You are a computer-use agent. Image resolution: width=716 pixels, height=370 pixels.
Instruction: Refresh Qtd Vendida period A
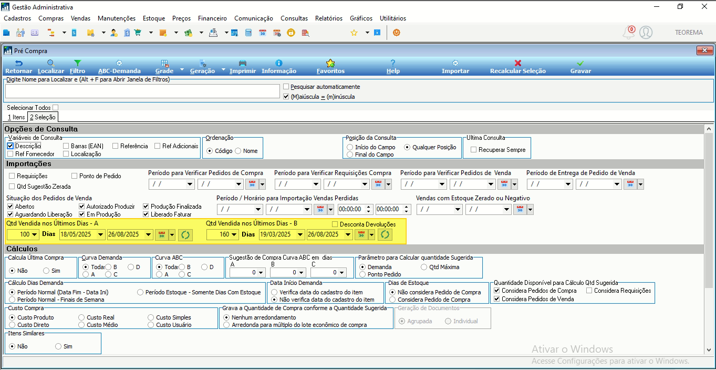[x=185, y=234]
